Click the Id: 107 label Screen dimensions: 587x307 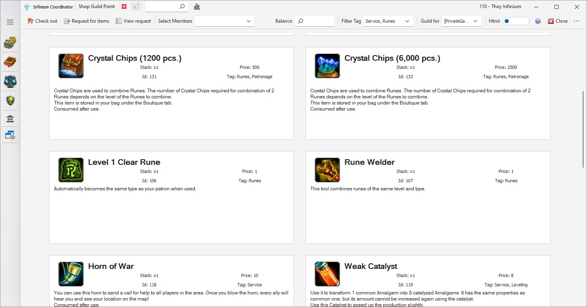[x=406, y=181]
